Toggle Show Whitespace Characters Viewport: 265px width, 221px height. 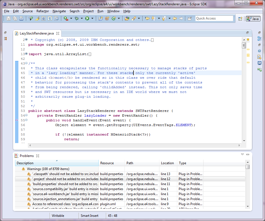[x=50, y=18]
